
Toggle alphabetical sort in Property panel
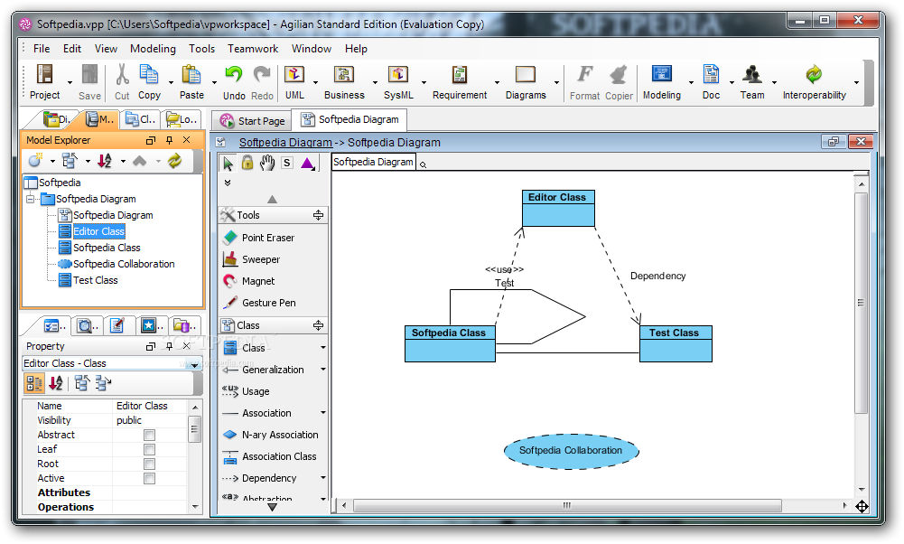coord(56,383)
